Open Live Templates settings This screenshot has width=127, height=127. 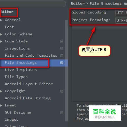(21, 70)
